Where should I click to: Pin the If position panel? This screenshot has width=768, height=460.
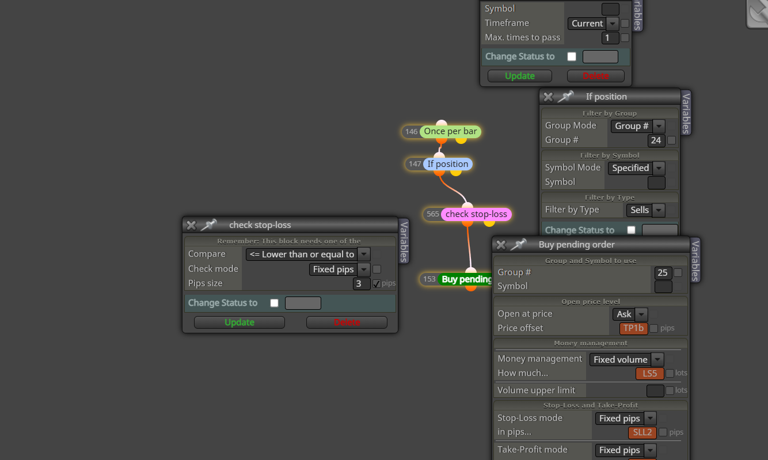[x=566, y=97]
